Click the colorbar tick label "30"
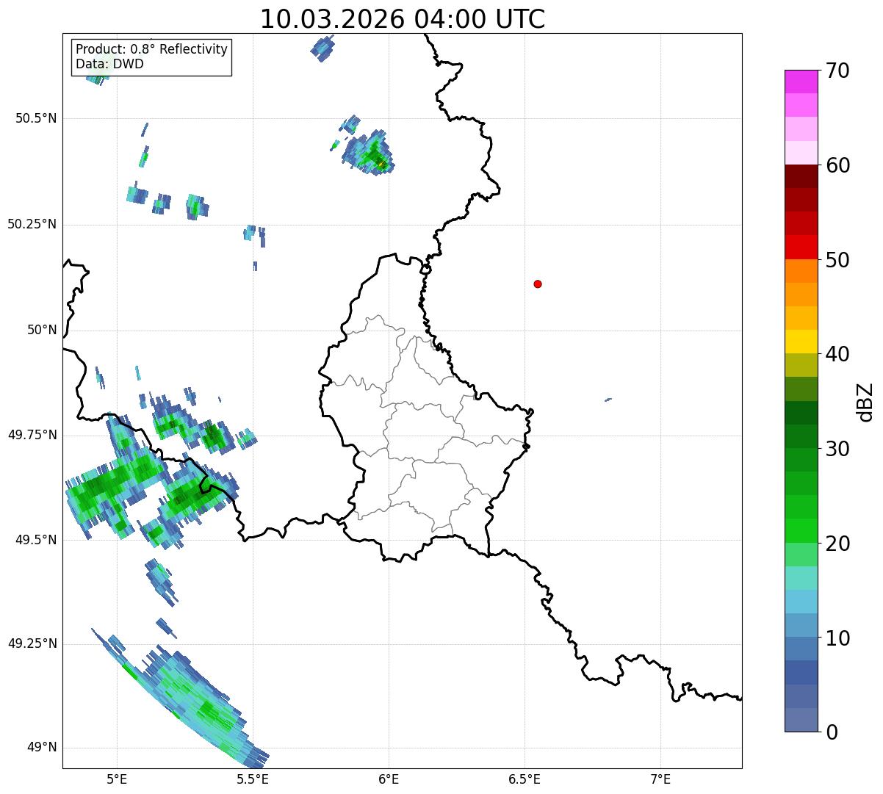 (x=837, y=449)
